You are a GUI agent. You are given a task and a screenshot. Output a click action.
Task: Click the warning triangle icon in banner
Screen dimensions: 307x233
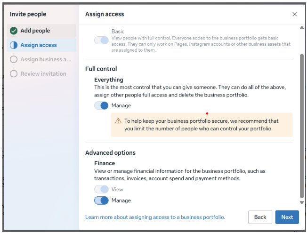coord(118,121)
